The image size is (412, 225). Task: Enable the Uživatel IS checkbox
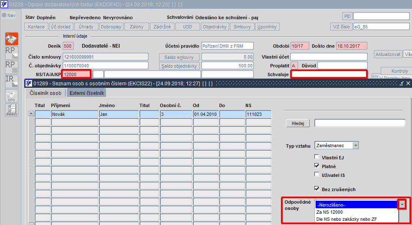coord(317,174)
